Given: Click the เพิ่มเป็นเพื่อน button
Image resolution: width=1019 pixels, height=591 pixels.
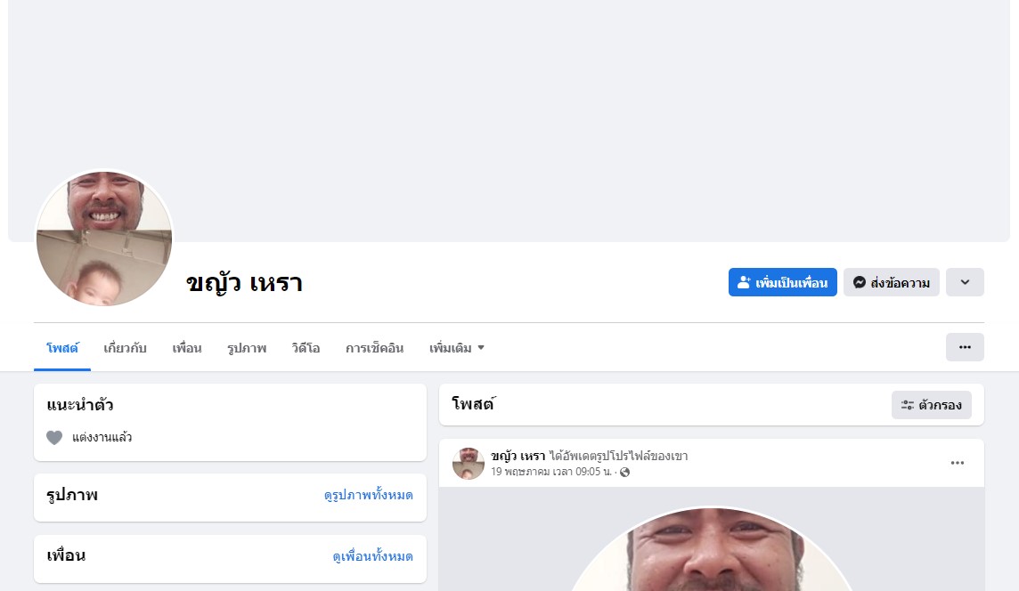Looking at the screenshot, I should click(x=782, y=282).
